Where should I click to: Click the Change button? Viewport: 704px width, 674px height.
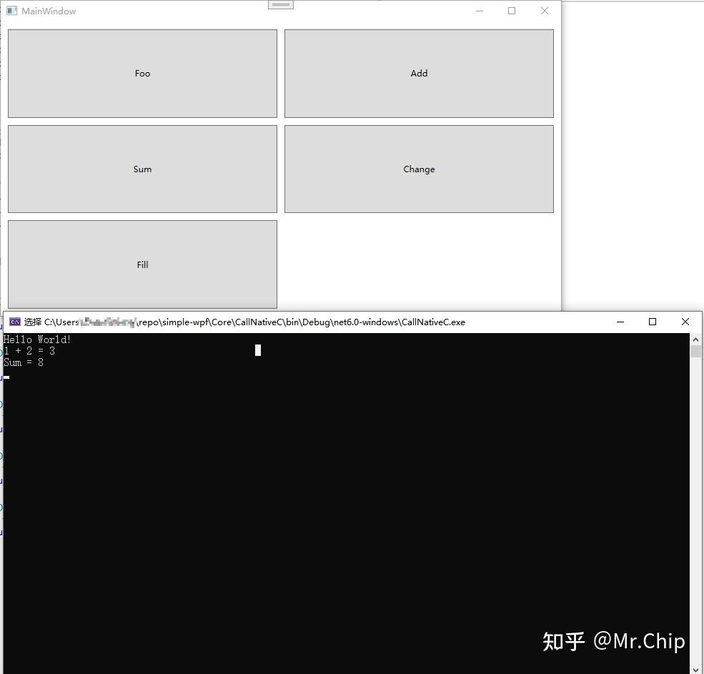pos(419,169)
